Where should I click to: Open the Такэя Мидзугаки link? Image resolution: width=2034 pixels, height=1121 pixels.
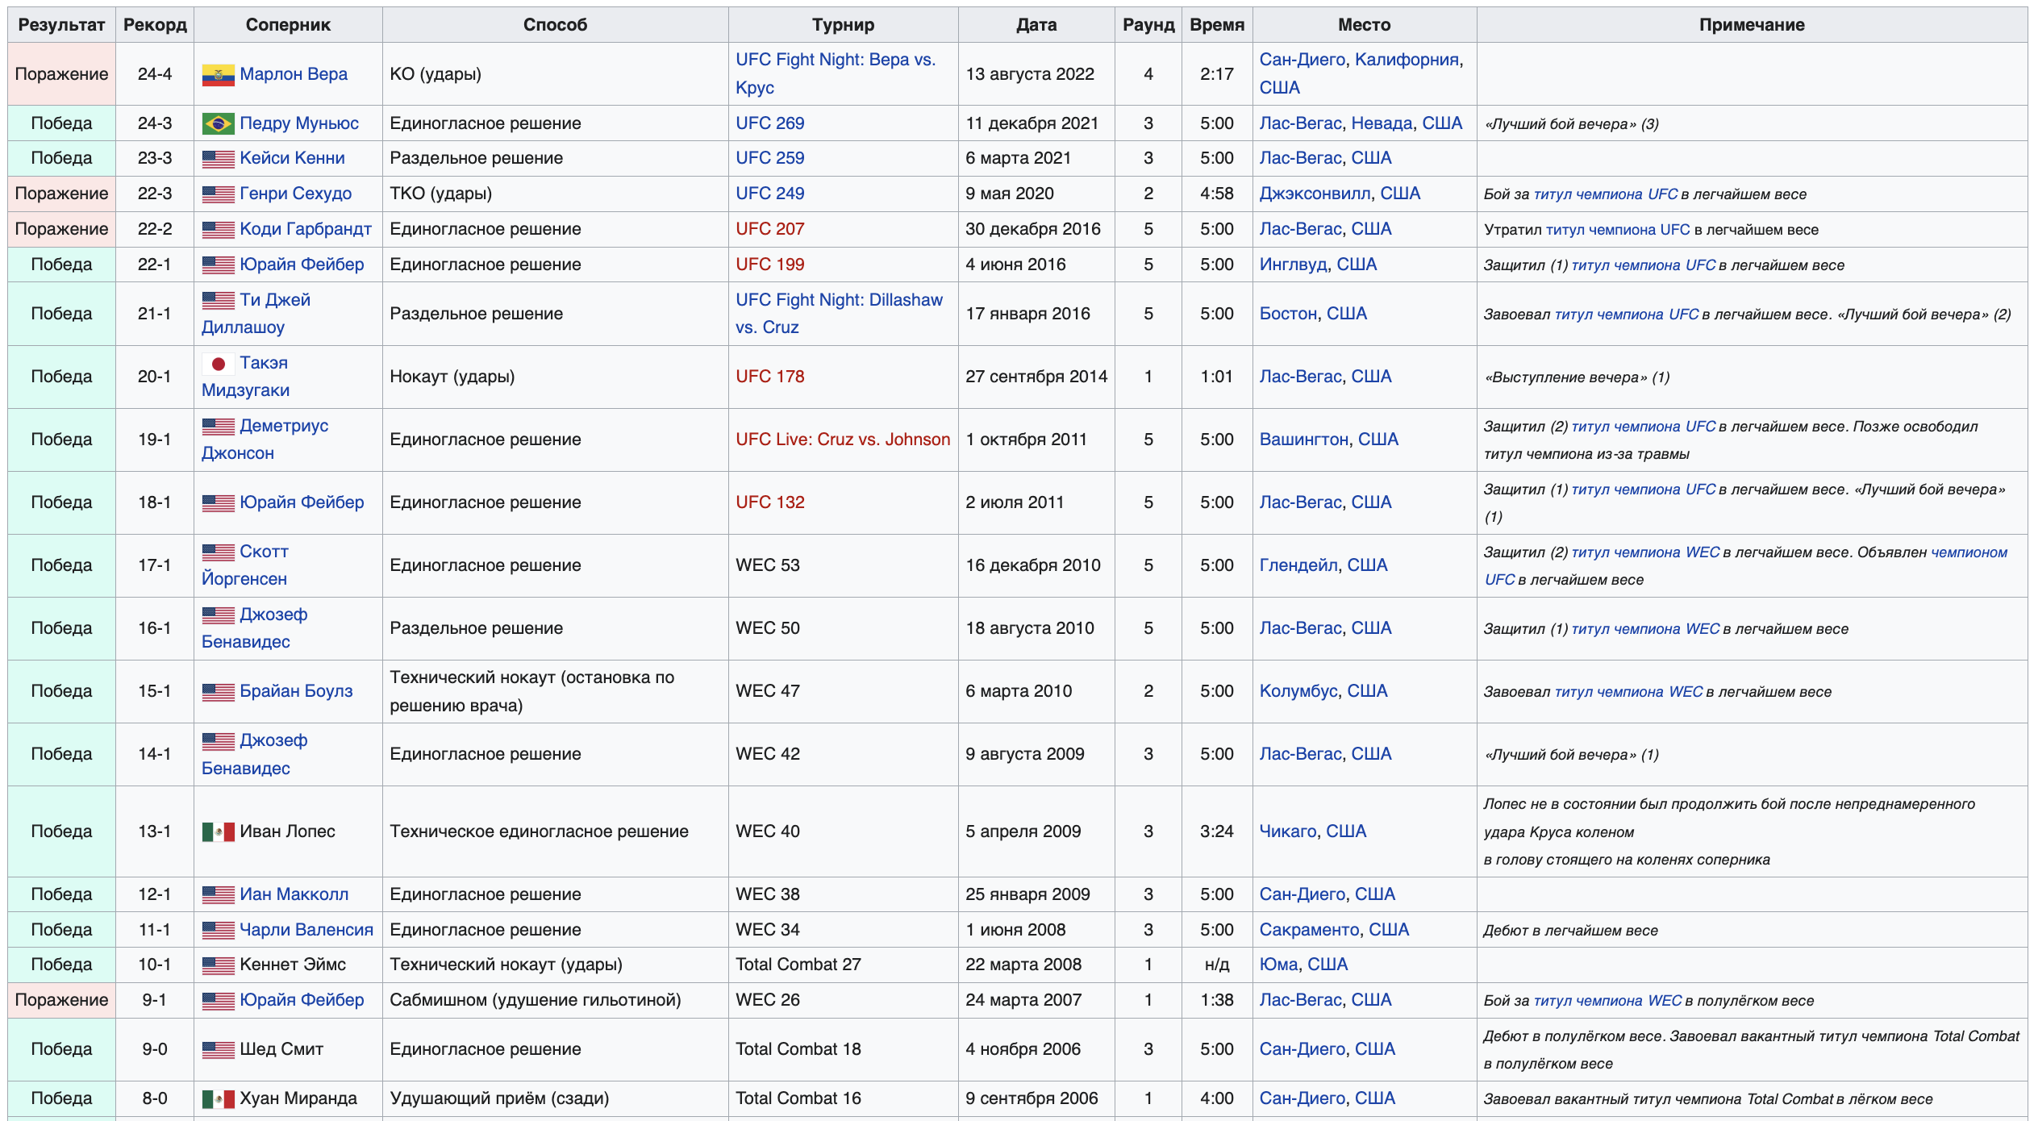pyautogui.click(x=246, y=377)
